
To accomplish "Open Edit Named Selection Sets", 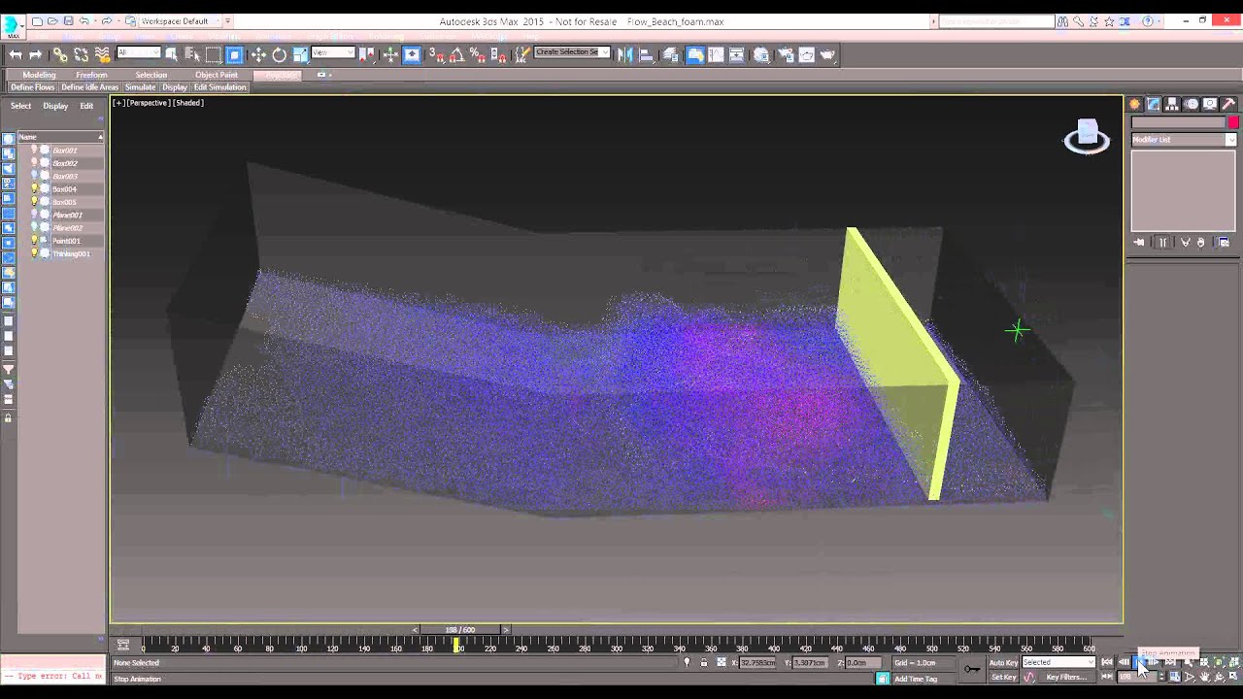I will (522, 55).
